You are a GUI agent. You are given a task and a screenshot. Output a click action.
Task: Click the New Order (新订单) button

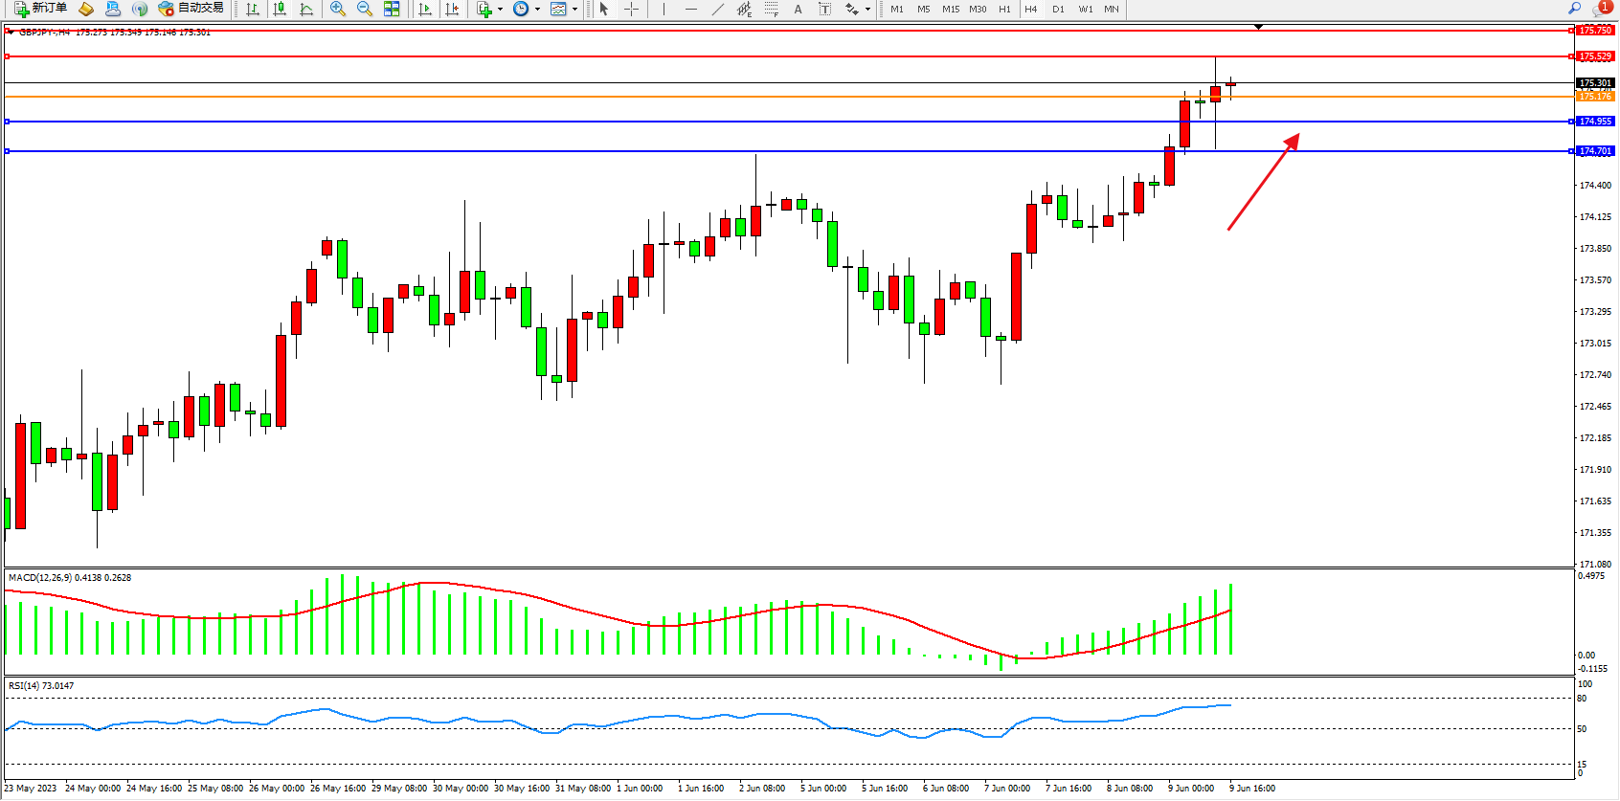click(40, 9)
